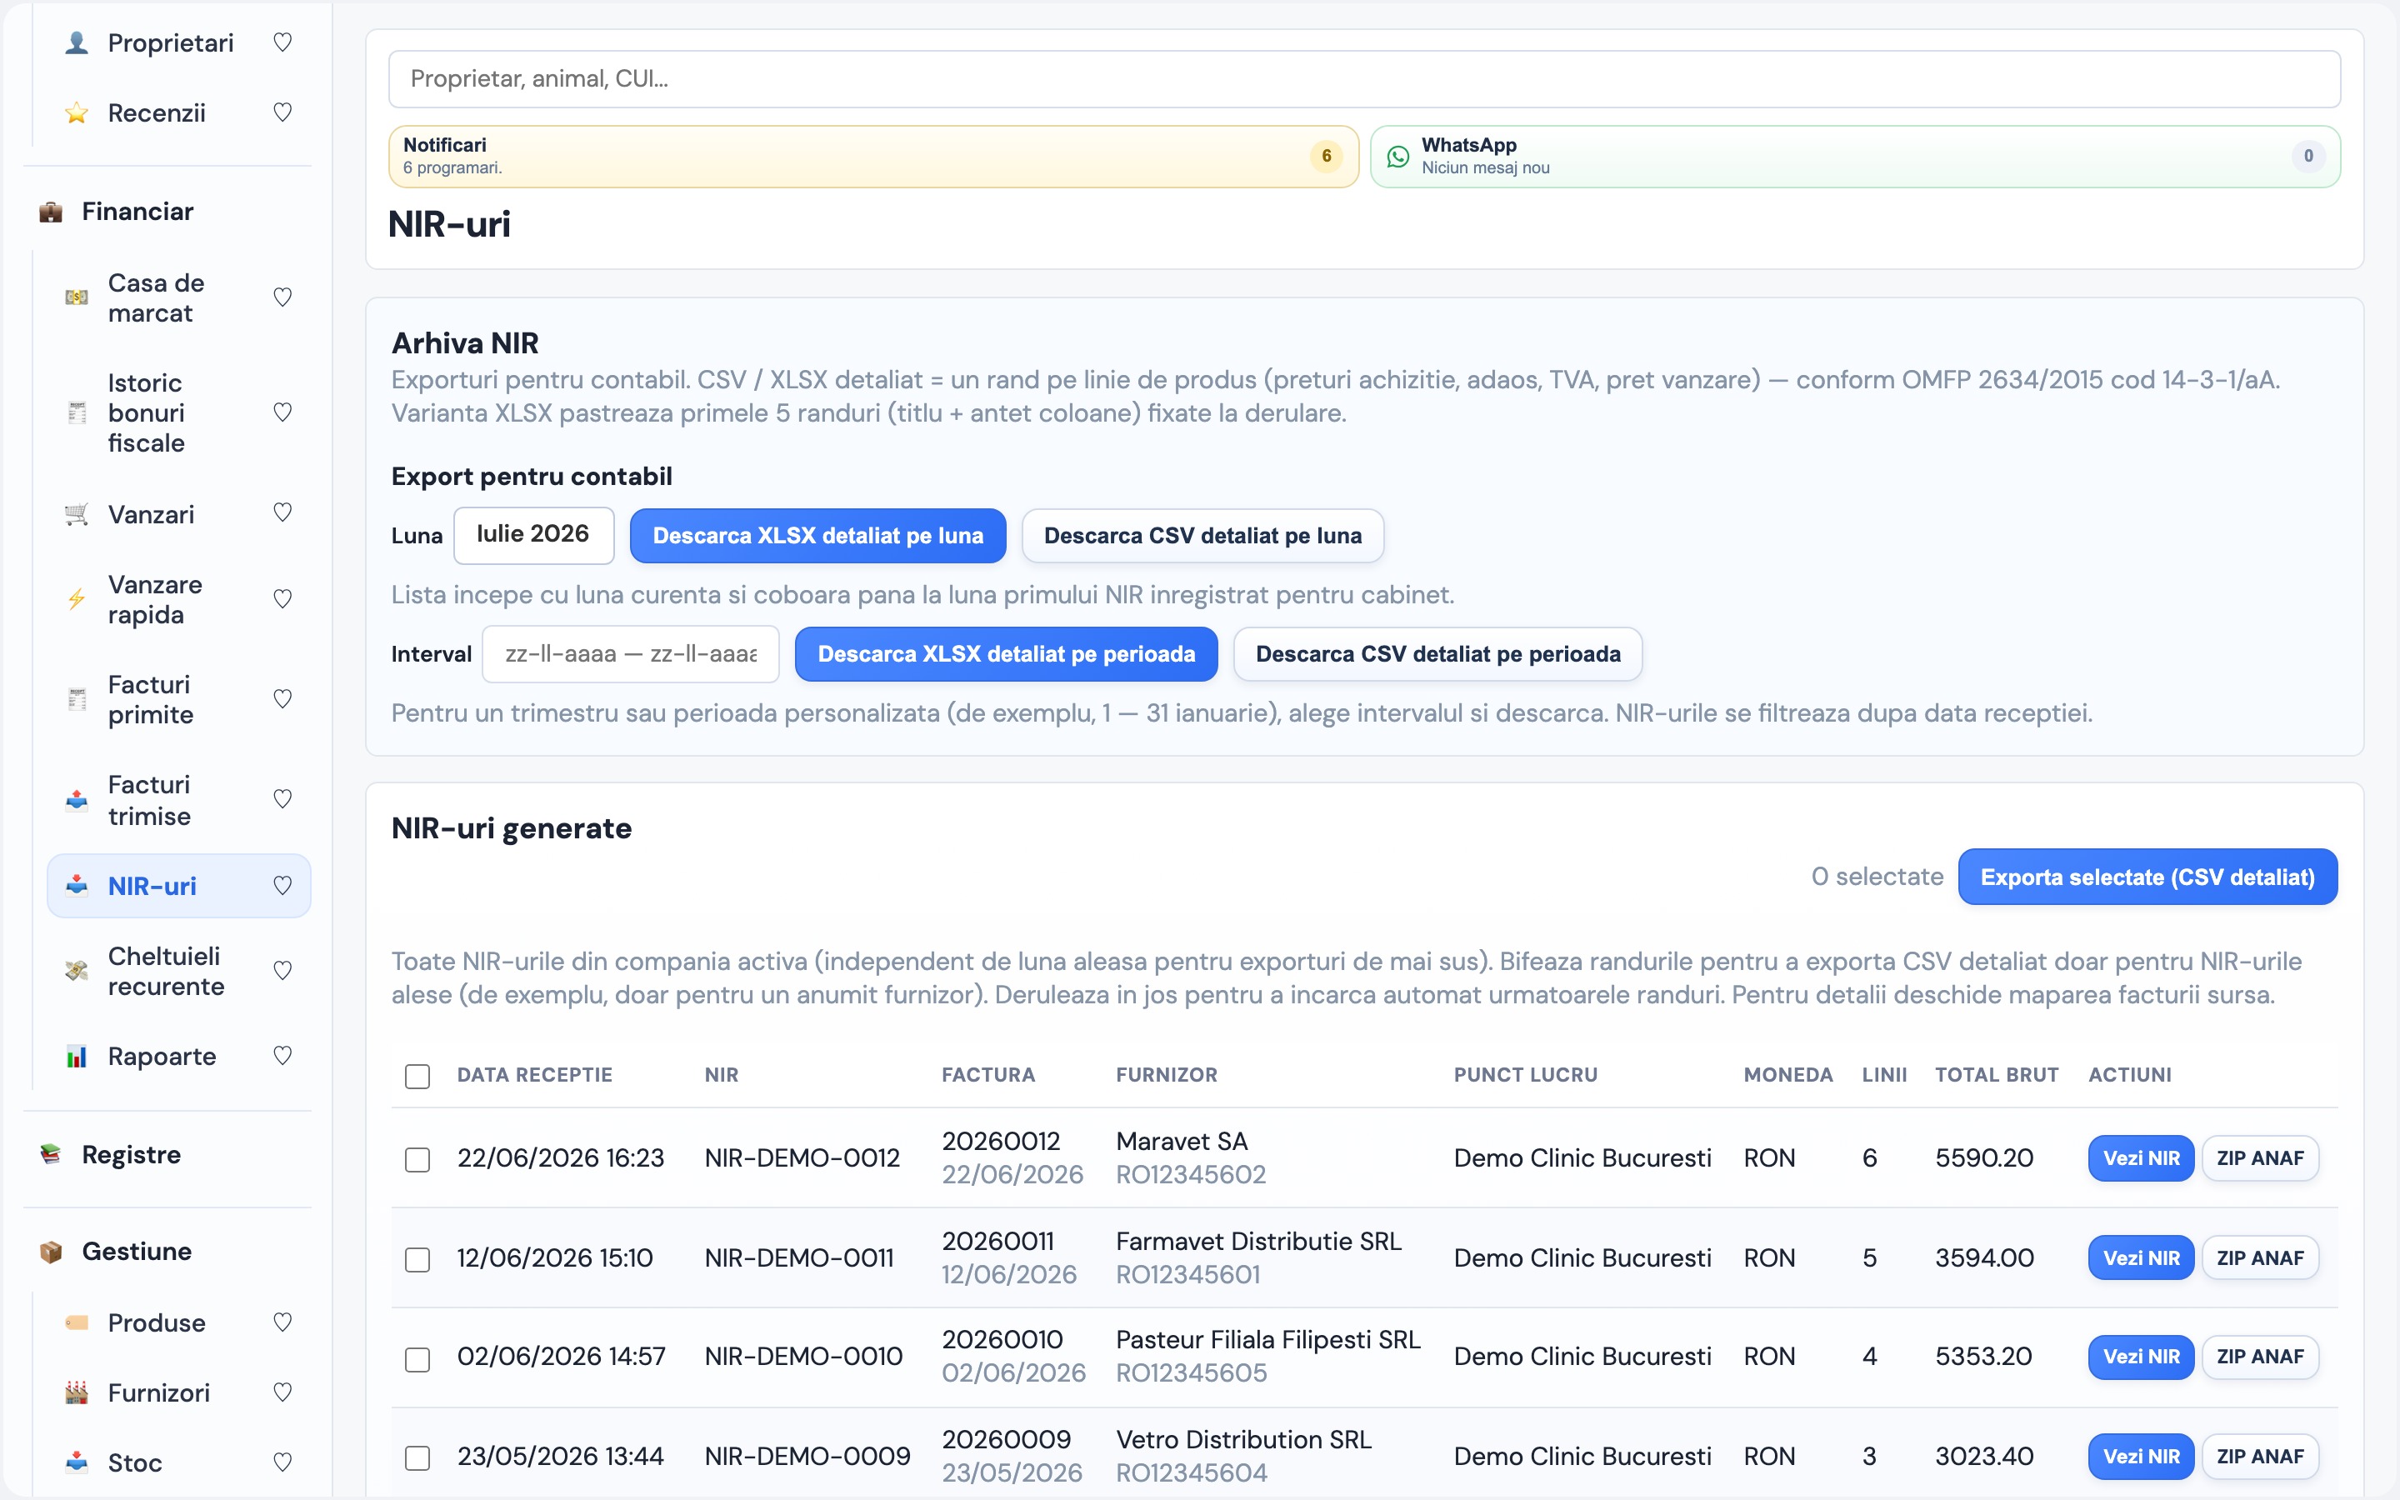Favorite the Proprietari menu heart icon
The image size is (2400, 1500).
coord(282,42)
